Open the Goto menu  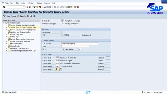pyautogui.click(x=23, y=3)
